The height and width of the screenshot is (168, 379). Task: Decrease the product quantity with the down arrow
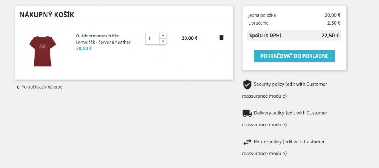163,41
